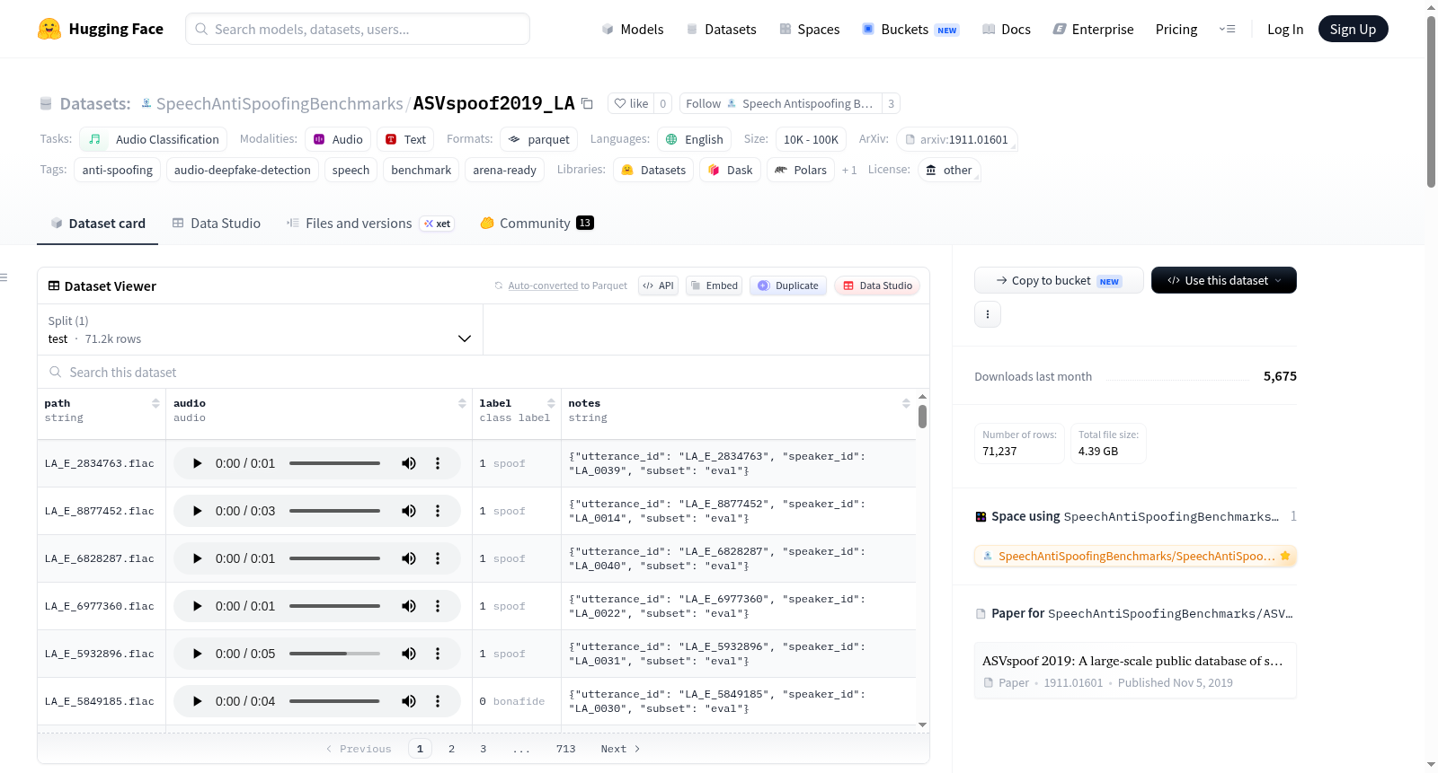This screenshot has height=773, width=1438.
Task: Play audio for LA_E_5849185.flac
Action: [x=197, y=701]
